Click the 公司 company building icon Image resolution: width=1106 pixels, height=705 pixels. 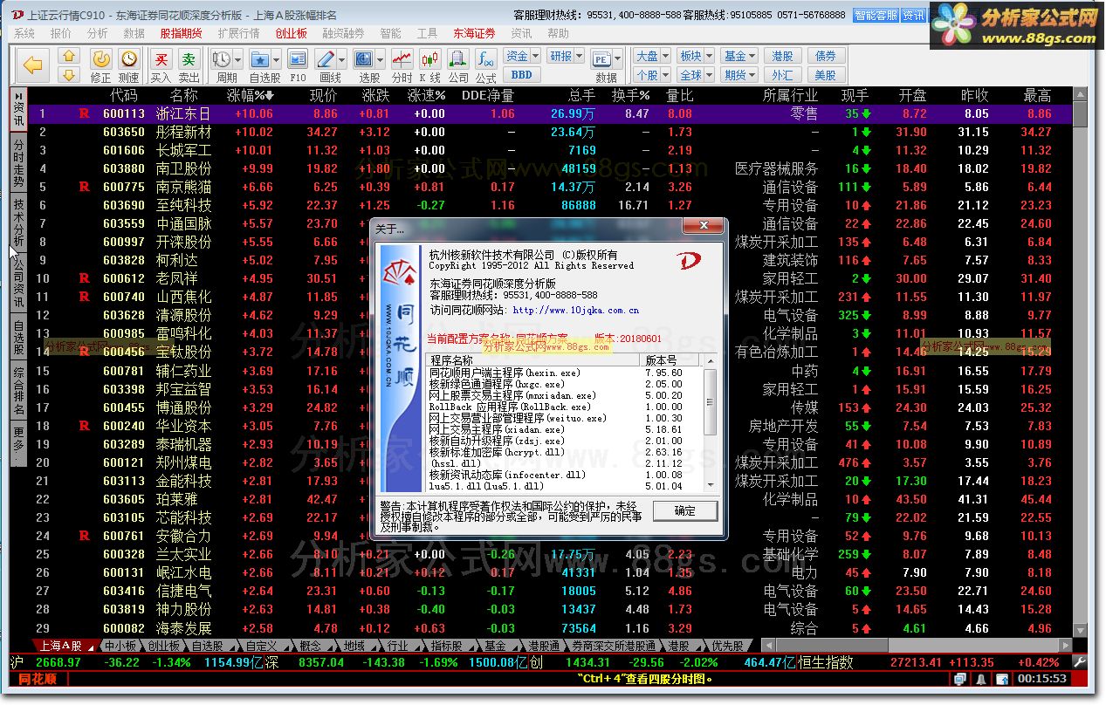(458, 59)
